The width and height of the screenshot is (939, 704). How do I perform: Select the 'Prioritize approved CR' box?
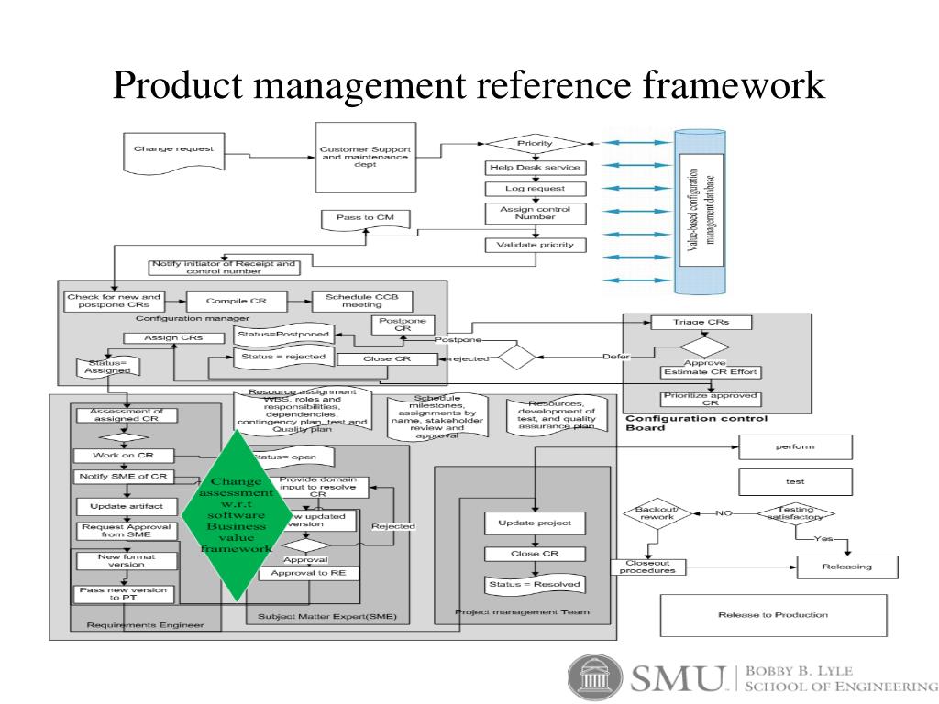711,399
